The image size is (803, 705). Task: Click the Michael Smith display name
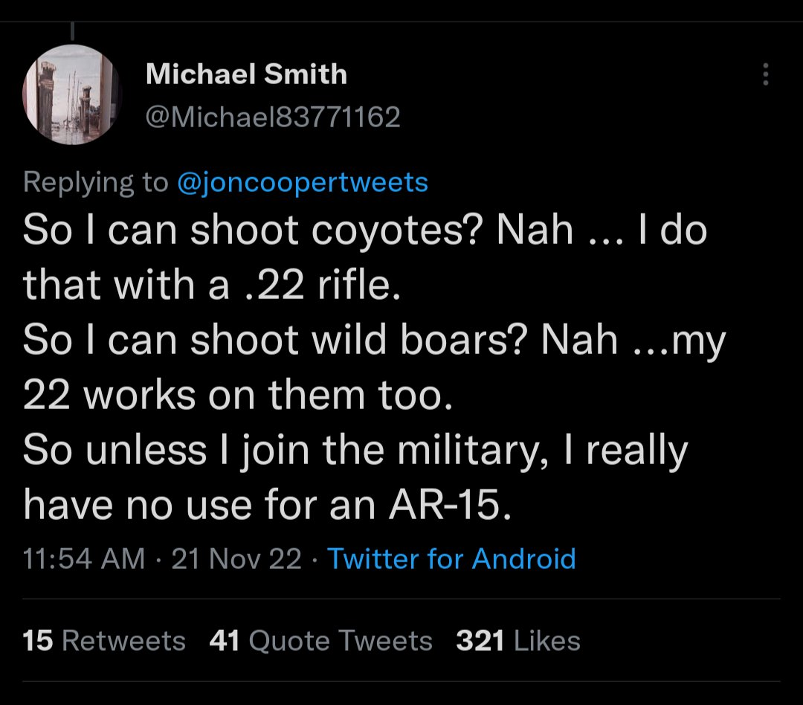[246, 74]
